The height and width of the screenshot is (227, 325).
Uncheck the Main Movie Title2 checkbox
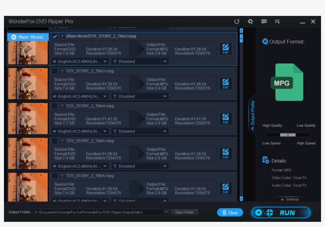coord(55,36)
